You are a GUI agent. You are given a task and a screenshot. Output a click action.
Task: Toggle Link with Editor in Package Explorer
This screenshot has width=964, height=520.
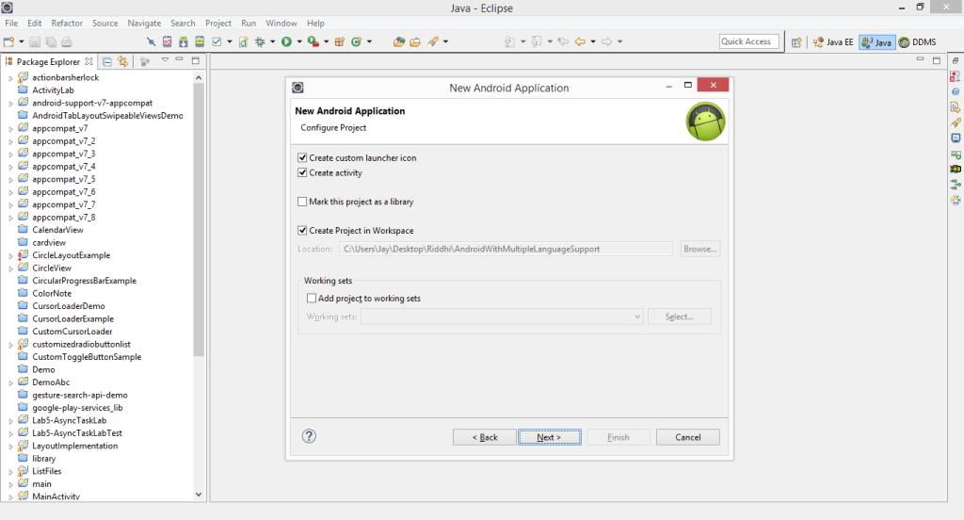click(x=123, y=61)
